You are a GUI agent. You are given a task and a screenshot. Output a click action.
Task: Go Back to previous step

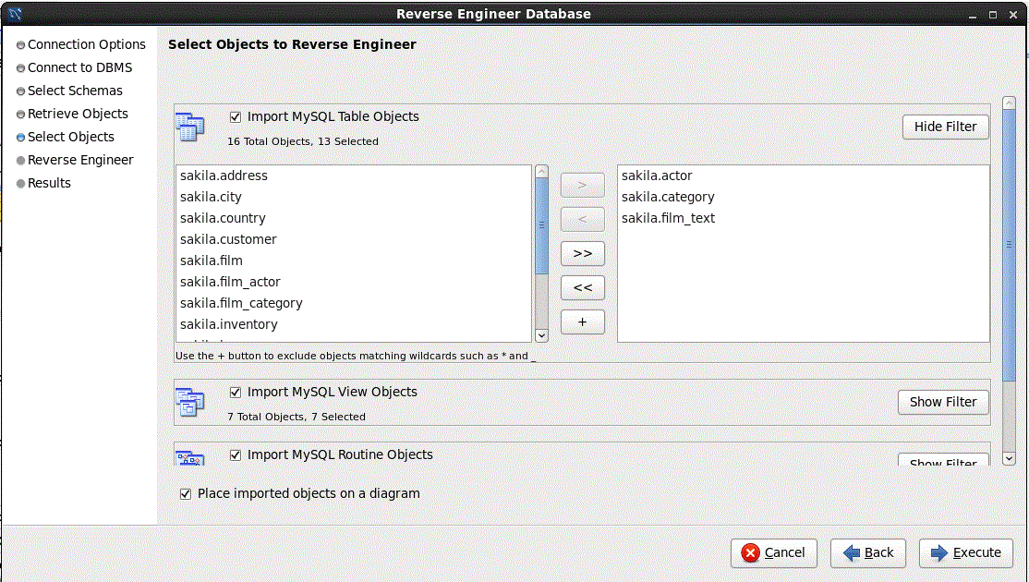(x=867, y=552)
